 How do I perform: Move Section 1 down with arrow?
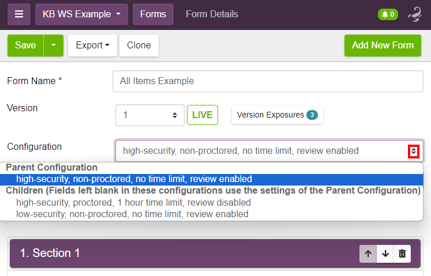click(x=385, y=254)
